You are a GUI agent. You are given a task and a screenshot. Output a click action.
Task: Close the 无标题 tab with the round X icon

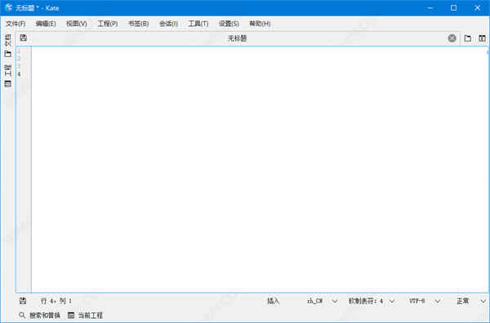point(452,38)
